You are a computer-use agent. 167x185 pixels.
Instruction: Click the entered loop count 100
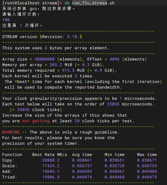6,20
